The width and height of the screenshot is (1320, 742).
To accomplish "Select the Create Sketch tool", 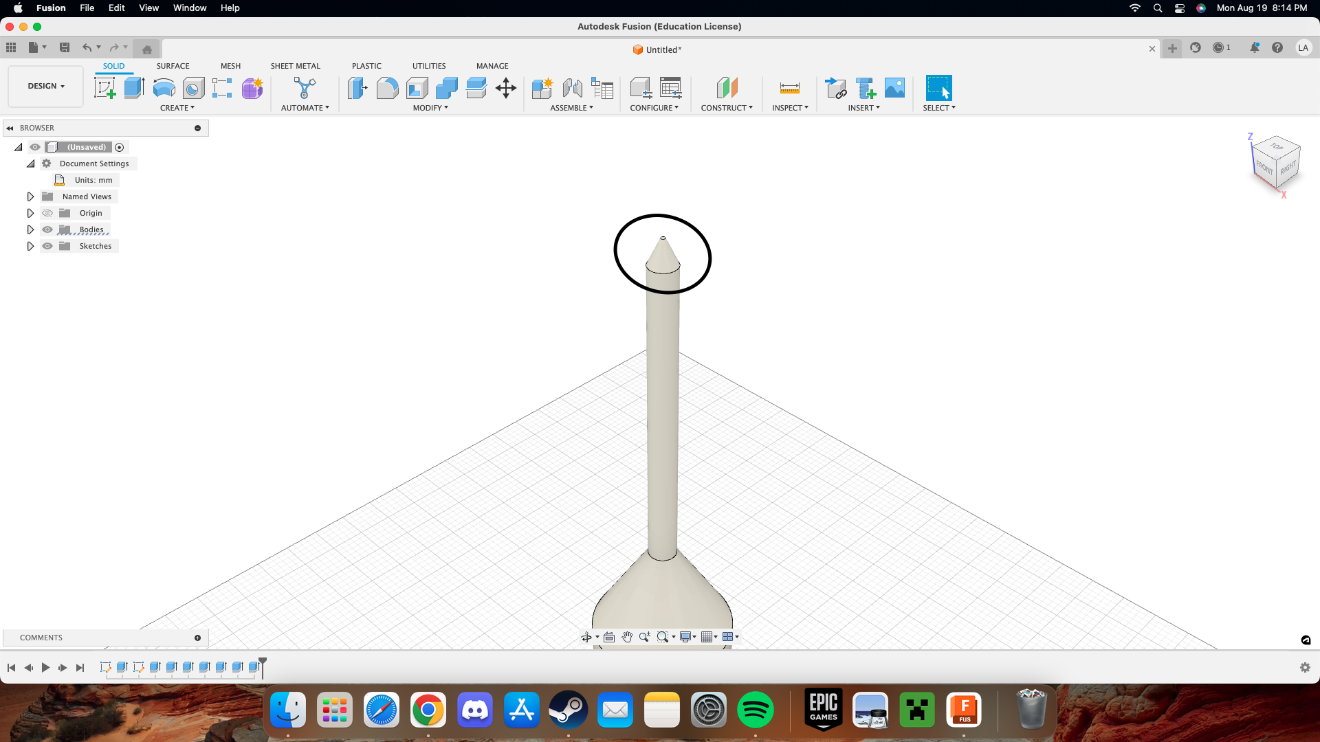I will tap(104, 88).
